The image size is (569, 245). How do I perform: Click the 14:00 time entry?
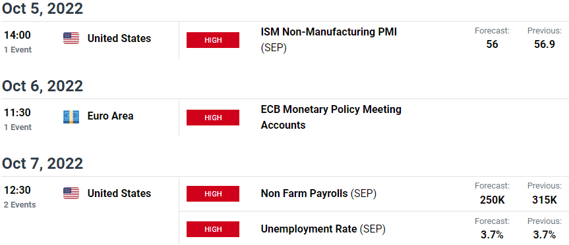pos(17,35)
